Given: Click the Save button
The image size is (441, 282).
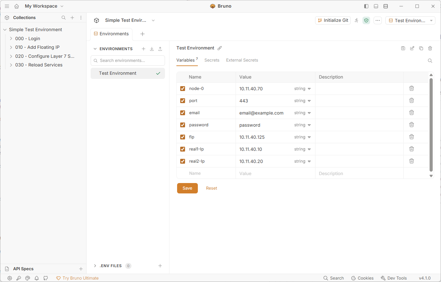Looking at the screenshot, I should click(x=187, y=188).
